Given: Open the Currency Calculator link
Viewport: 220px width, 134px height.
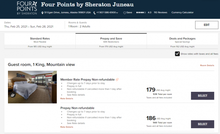Looking at the screenshot, I should click(x=182, y=13).
